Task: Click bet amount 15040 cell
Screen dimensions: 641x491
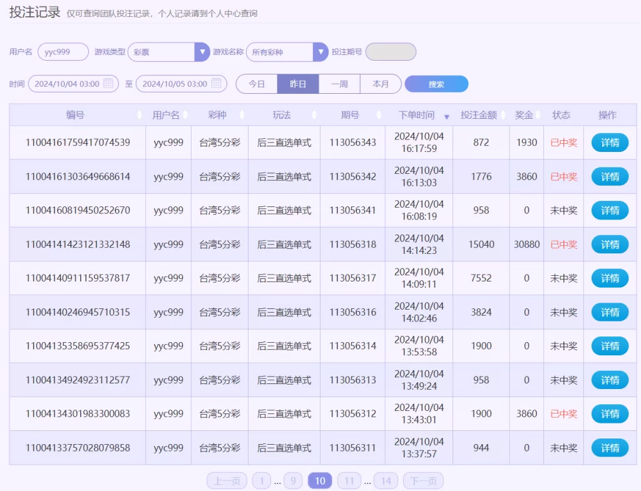Action: pyautogui.click(x=481, y=245)
